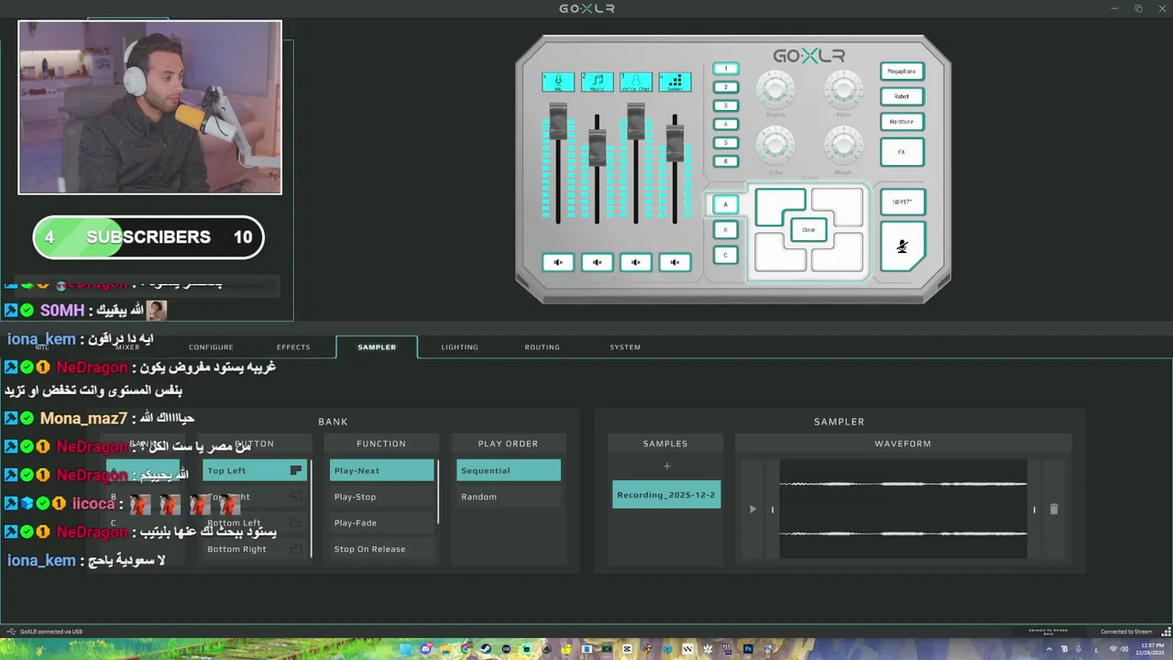
Task: Enable the Hardtune effect
Action: (902, 121)
